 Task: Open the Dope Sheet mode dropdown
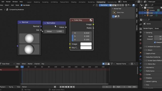(7, 64)
